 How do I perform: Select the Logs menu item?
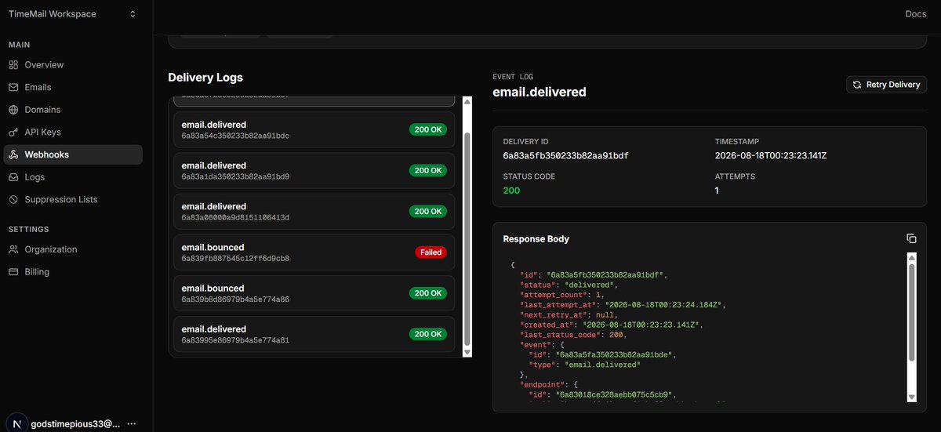pos(73,177)
